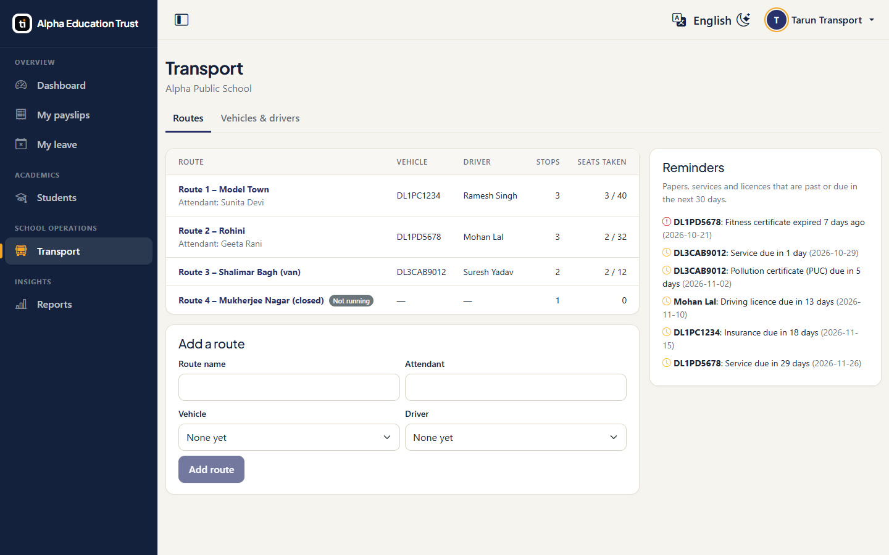Click the Add route button
The width and height of the screenshot is (889, 555).
point(211,469)
